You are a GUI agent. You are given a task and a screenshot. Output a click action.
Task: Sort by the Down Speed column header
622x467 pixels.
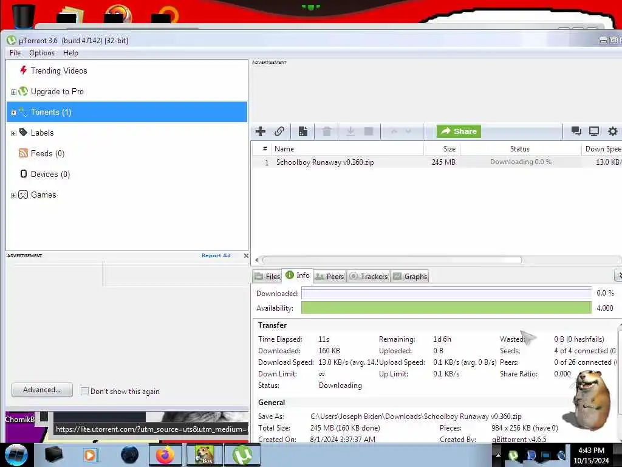(602, 149)
